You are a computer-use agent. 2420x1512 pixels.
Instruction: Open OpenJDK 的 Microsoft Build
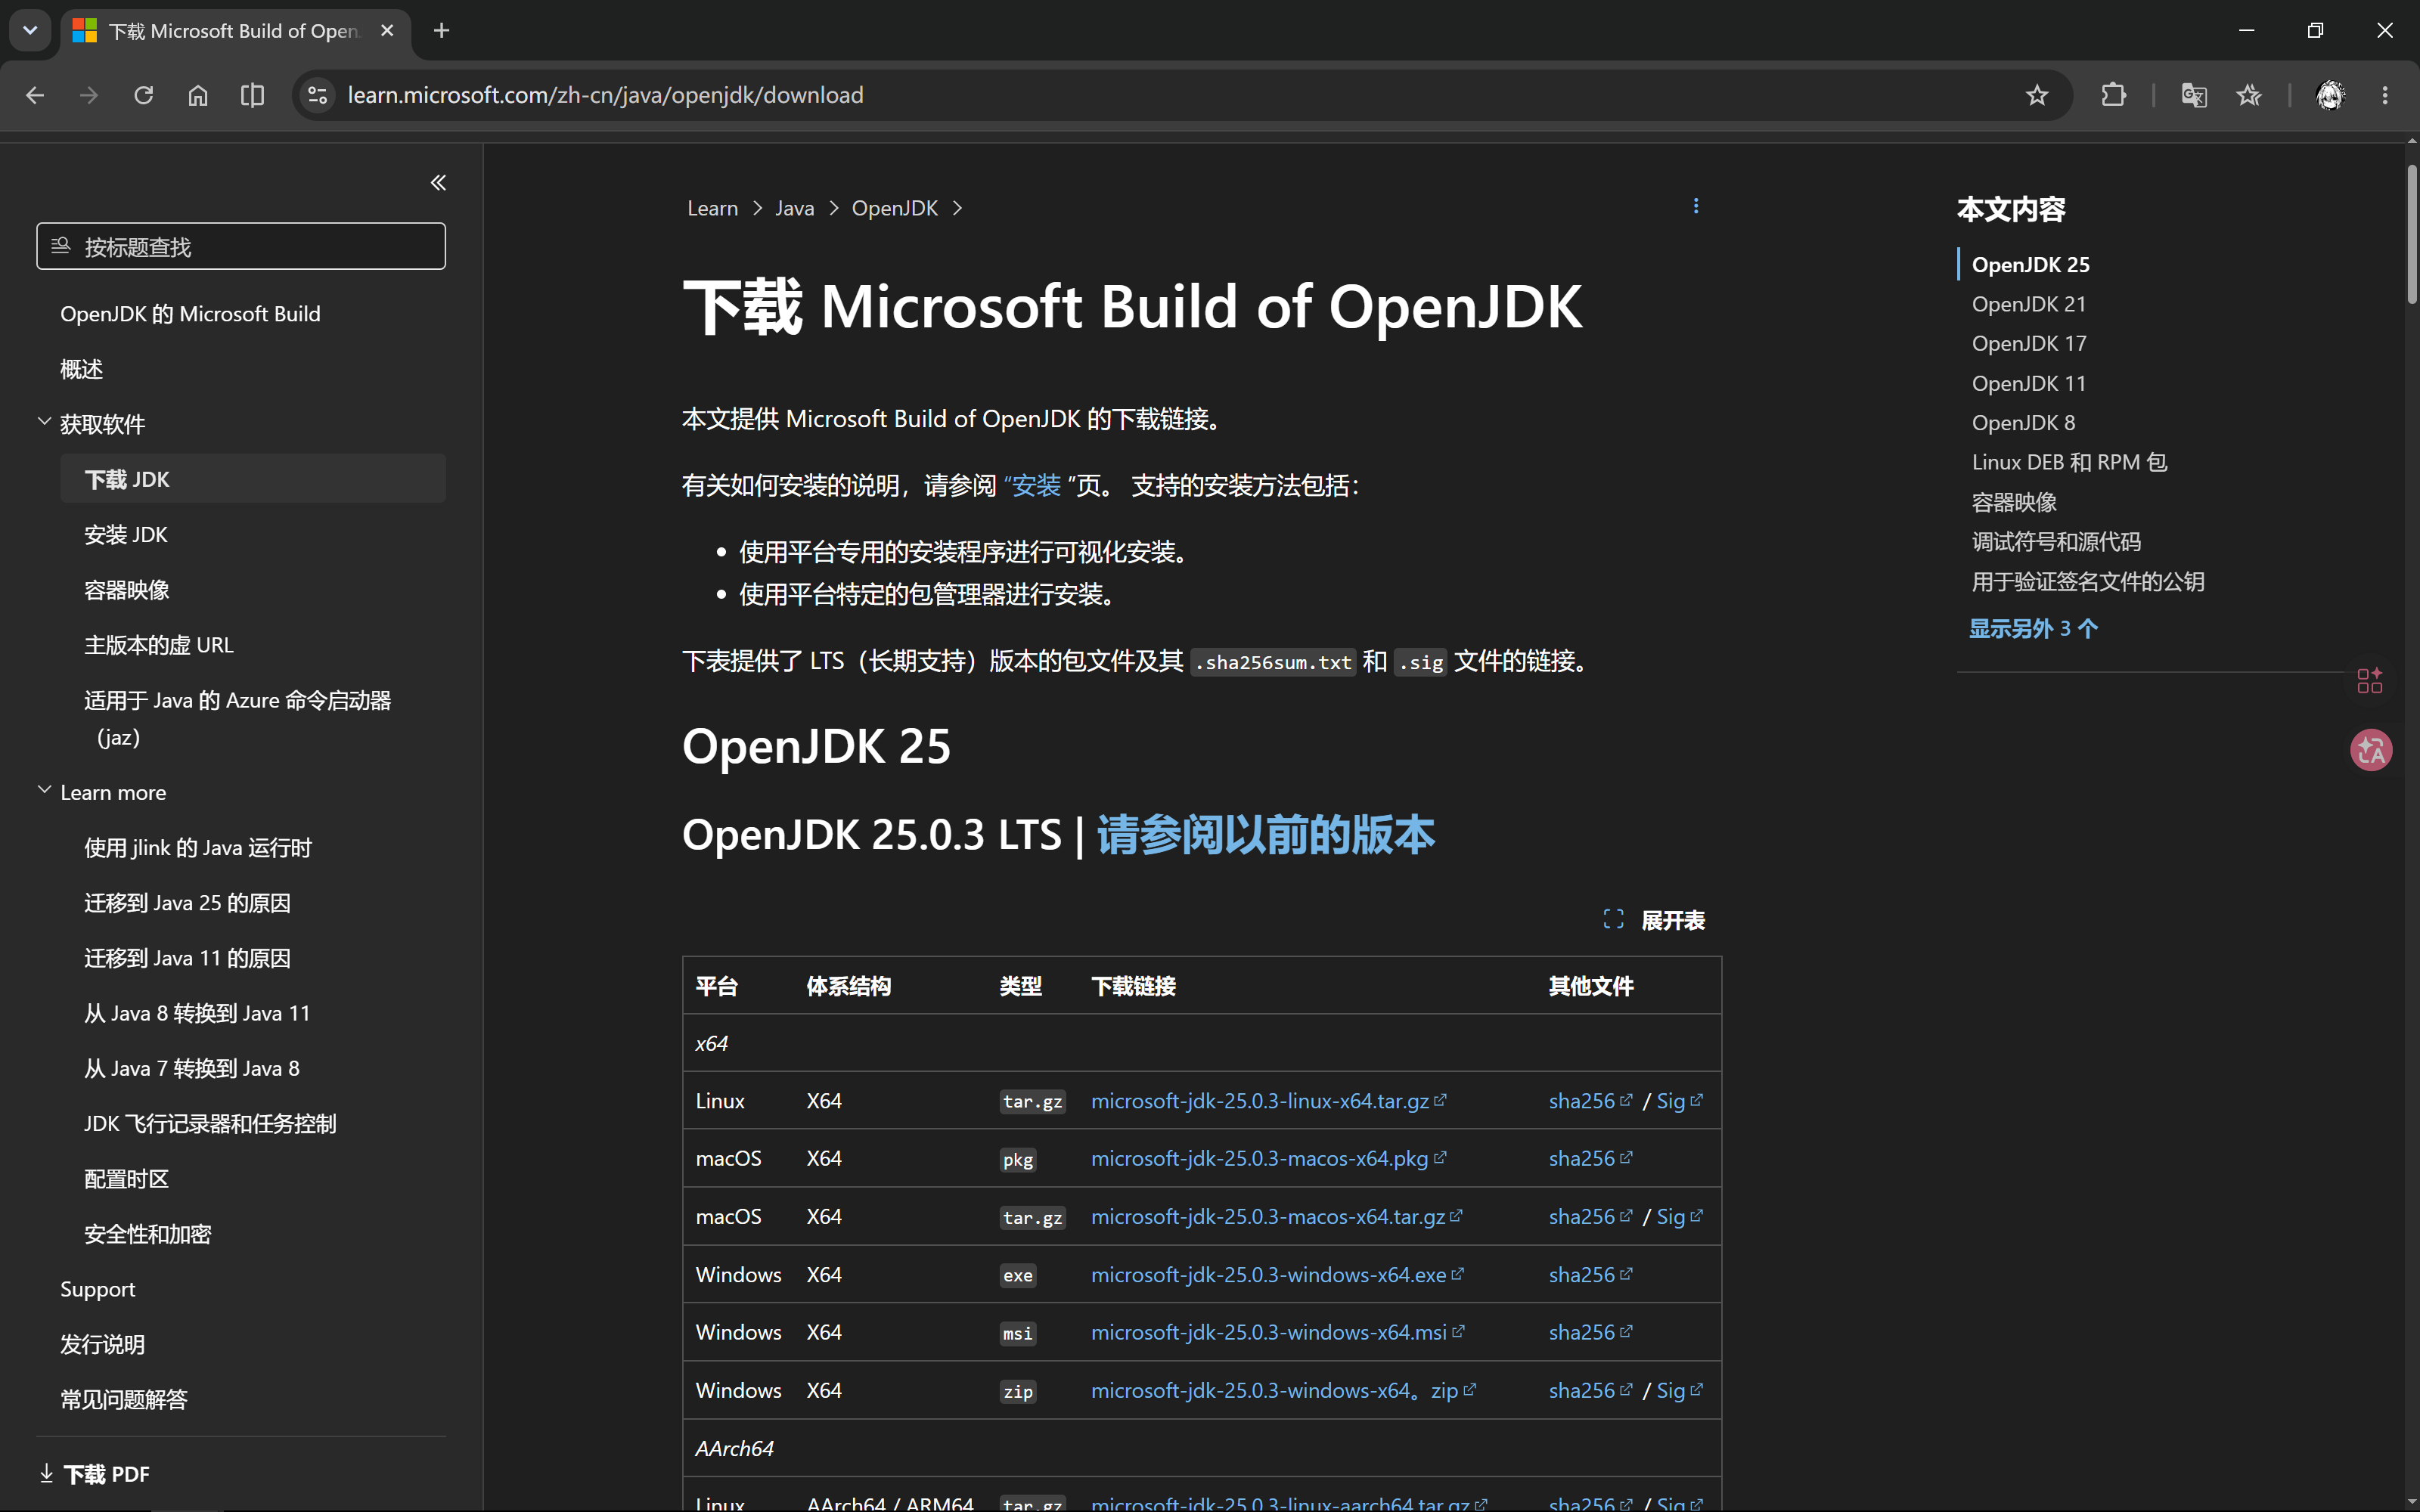click(190, 314)
